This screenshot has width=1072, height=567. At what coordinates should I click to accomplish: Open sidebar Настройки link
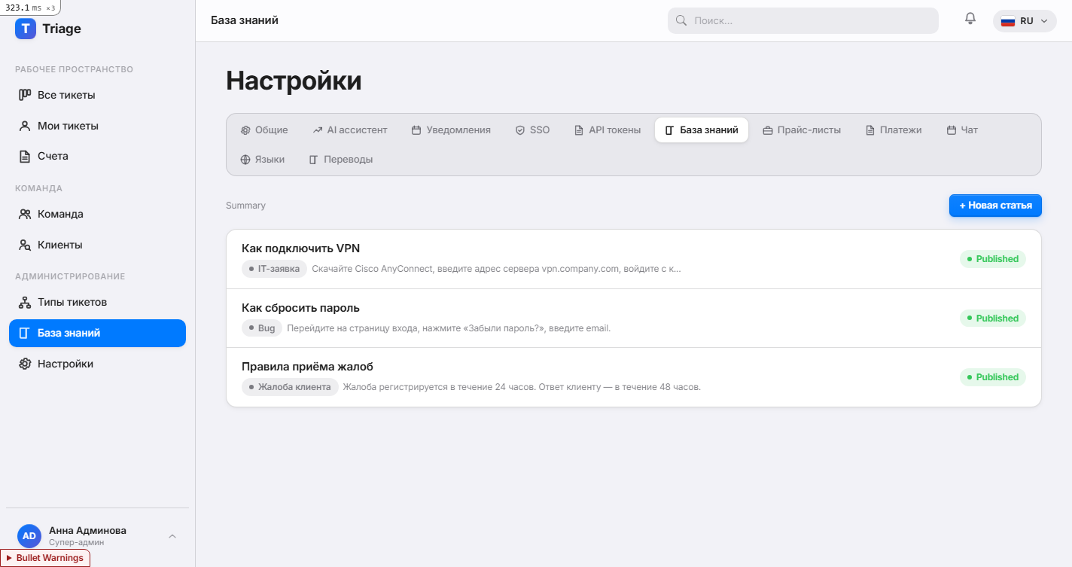click(97, 364)
